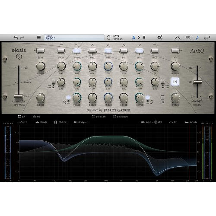Screen dimensions: 216x216
Task: Click the 100% Water character value
Action: click(19, 105)
